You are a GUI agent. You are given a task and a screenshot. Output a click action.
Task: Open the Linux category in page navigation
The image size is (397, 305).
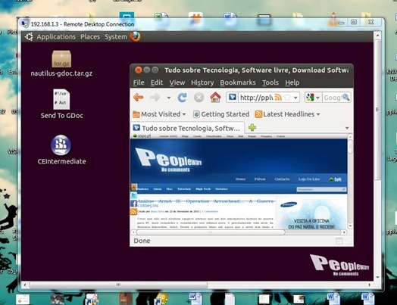158,189
